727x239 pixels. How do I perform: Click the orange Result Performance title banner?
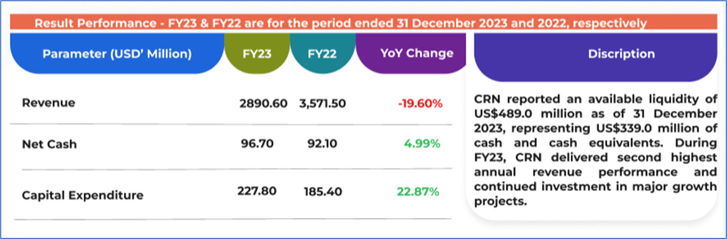point(340,24)
